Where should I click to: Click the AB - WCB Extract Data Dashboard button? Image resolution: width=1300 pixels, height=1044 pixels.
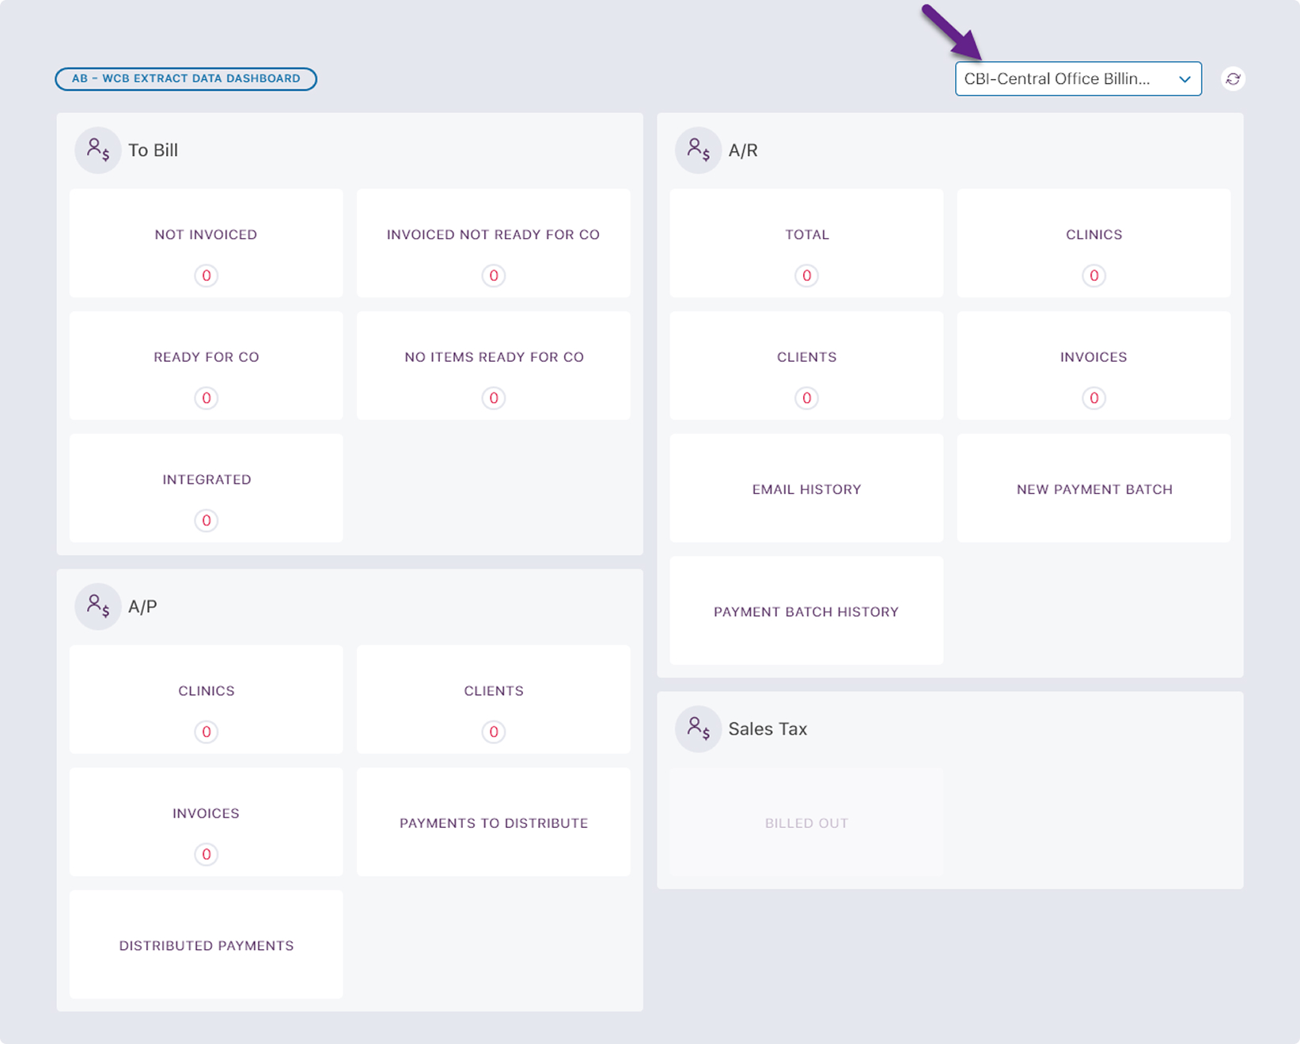(186, 79)
